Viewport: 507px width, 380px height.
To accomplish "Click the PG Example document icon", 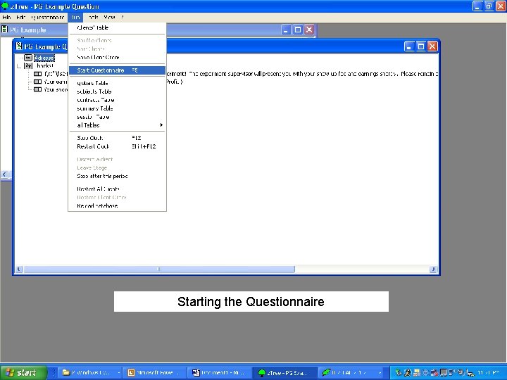I will tap(4, 30).
